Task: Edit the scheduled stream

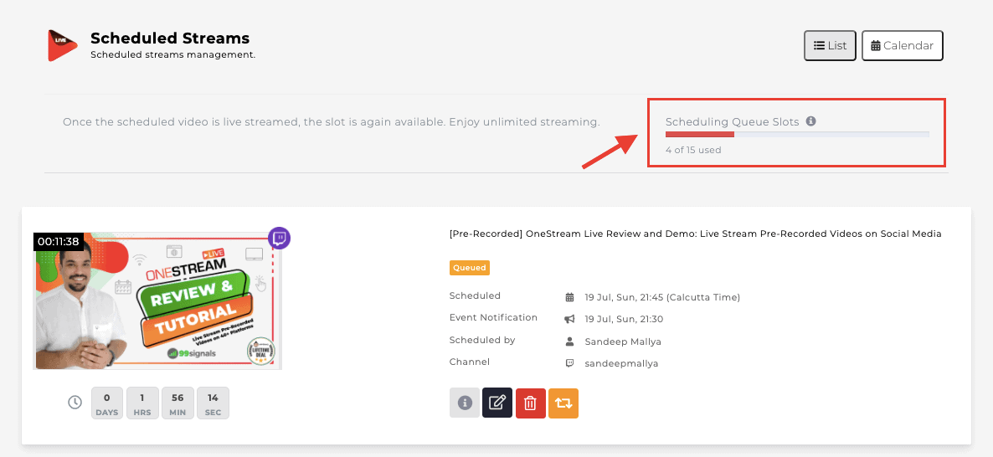Action: click(x=497, y=403)
